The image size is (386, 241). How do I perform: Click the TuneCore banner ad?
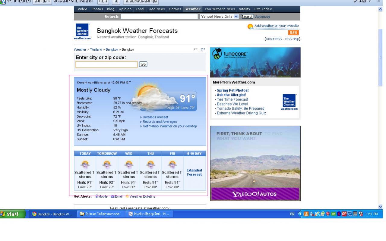coord(255,62)
